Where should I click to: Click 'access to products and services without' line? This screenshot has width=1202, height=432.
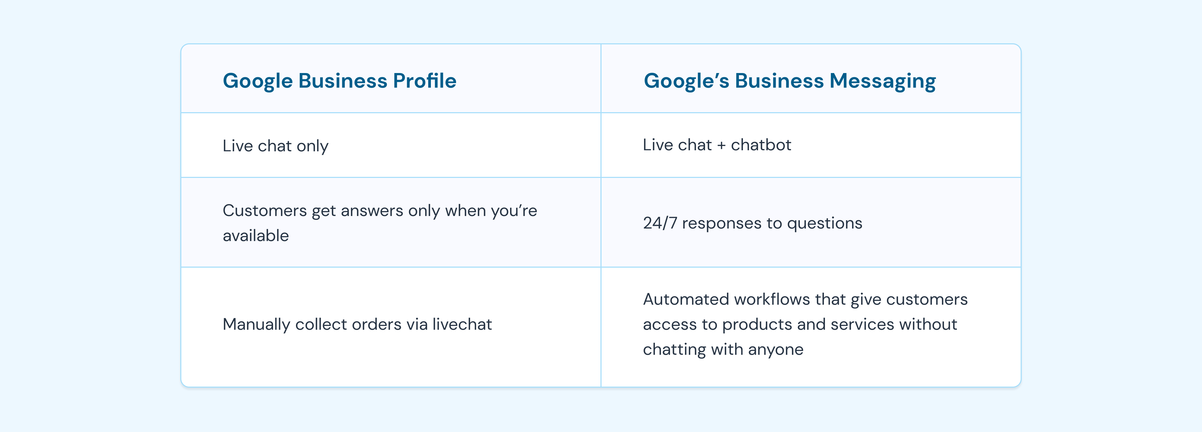click(800, 324)
